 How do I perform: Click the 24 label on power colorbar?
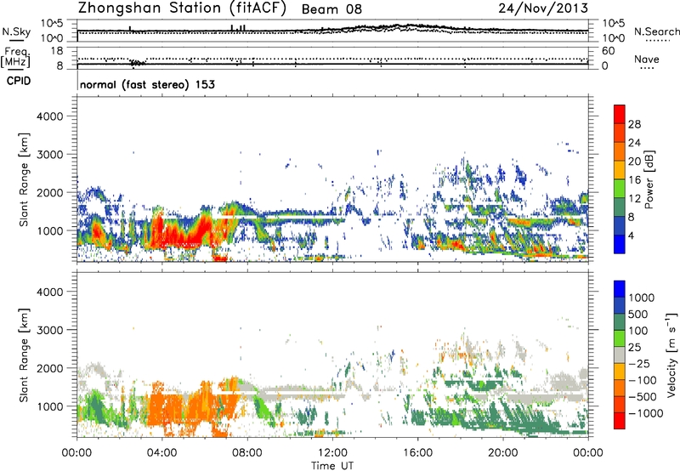coord(634,143)
